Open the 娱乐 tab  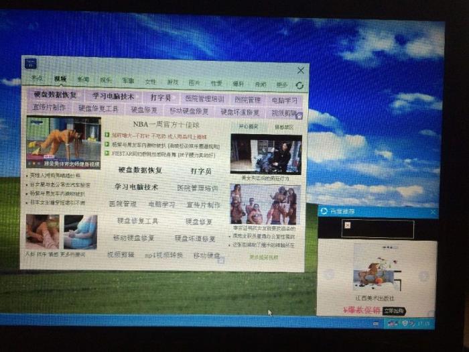(106, 80)
